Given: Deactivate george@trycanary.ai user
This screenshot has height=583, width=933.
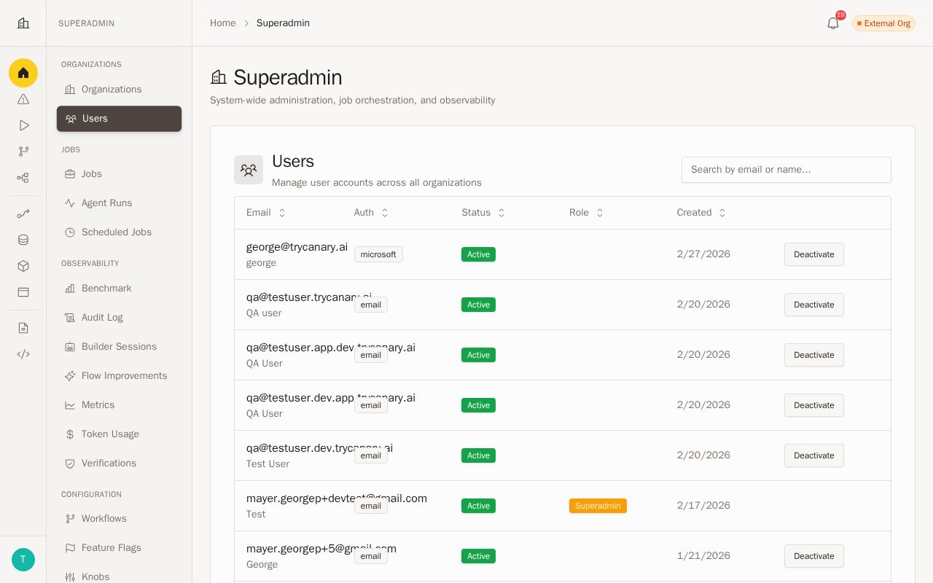Looking at the screenshot, I should pyautogui.click(x=814, y=254).
